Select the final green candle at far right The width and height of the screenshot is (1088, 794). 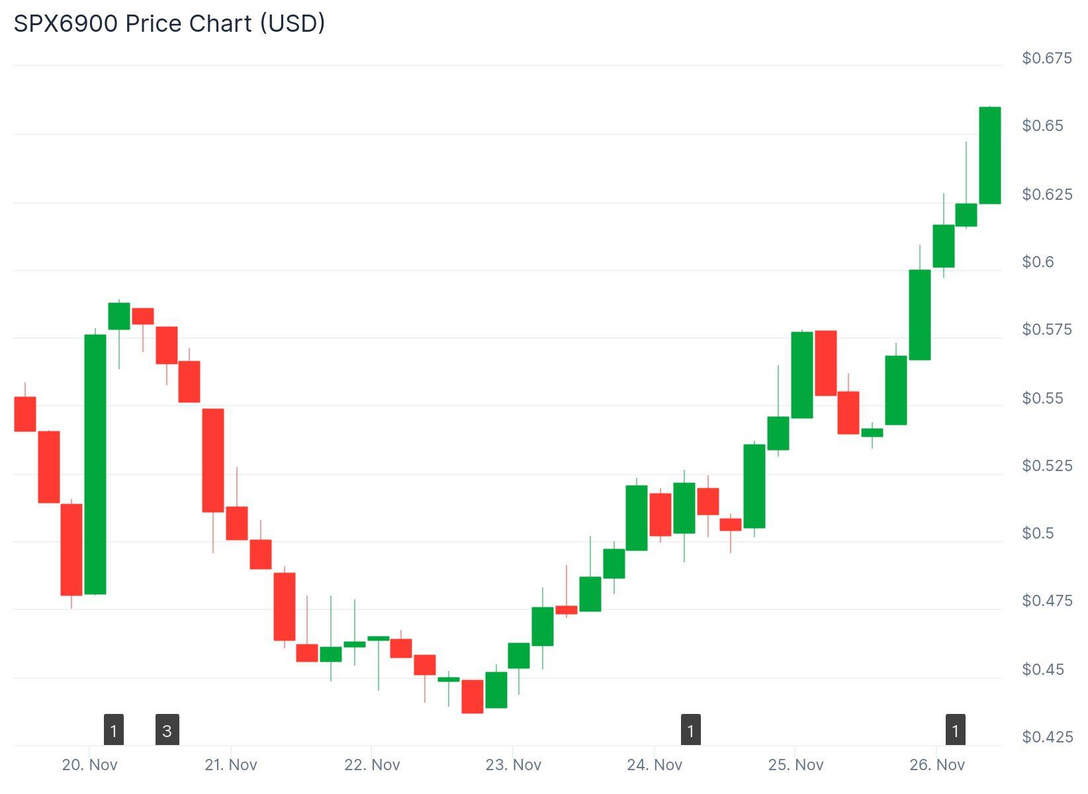pyautogui.click(x=989, y=155)
